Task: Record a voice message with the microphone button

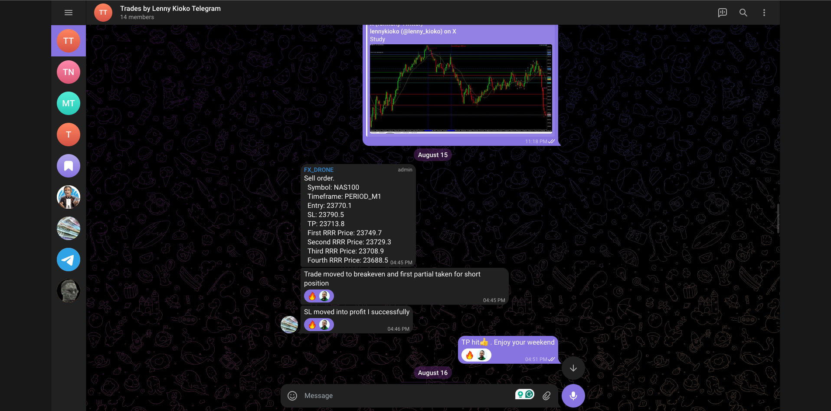Action: pyautogui.click(x=573, y=395)
